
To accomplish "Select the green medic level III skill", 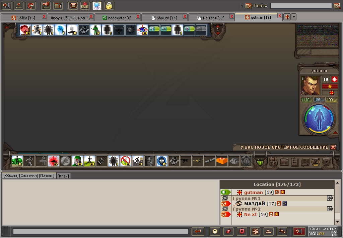I will tap(77, 161).
